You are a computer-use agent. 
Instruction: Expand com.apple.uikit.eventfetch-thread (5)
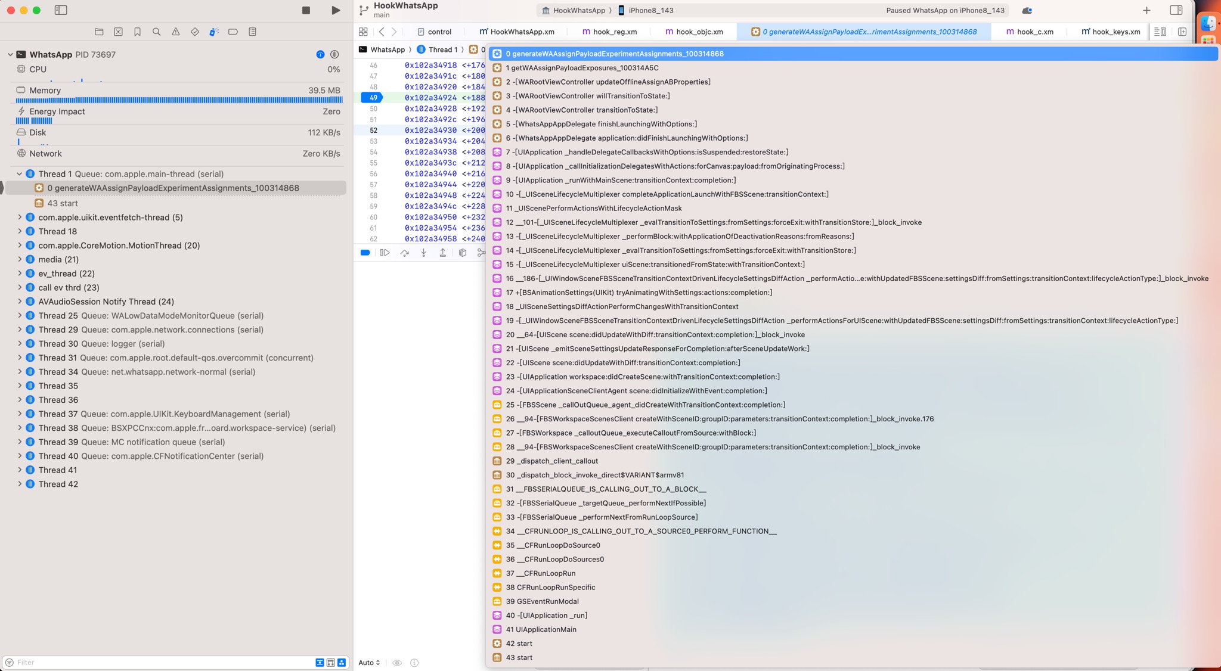[20, 218]
